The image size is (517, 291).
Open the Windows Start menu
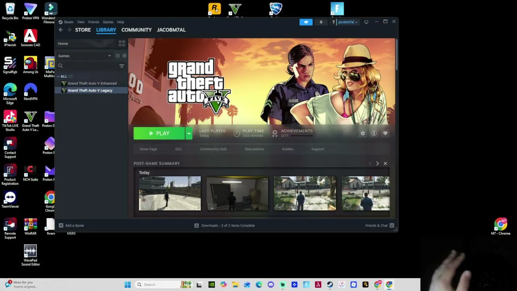click(127, 285)
